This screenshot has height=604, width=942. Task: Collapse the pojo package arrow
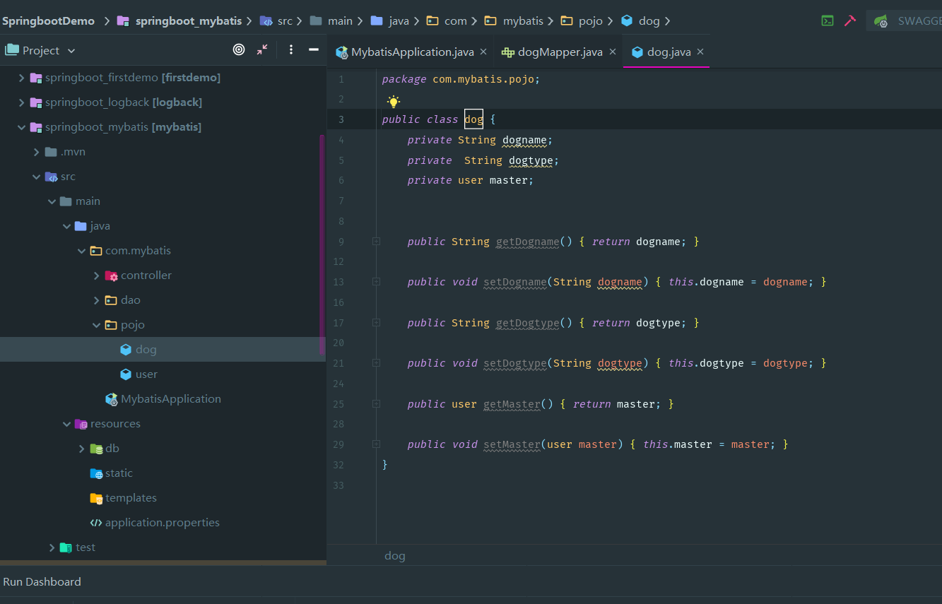[97, 325]
